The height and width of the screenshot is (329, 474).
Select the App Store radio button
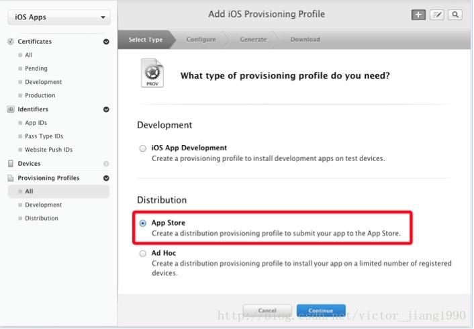click(143, 223)
